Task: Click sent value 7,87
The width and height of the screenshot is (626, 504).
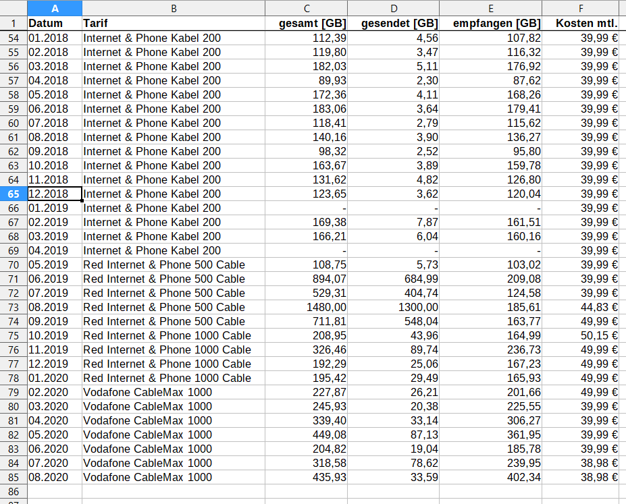Action: coord(393,222)
